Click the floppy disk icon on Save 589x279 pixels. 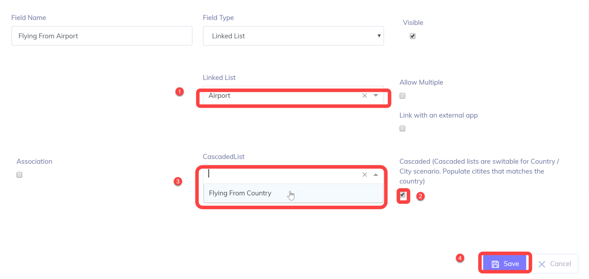point(495,264)
